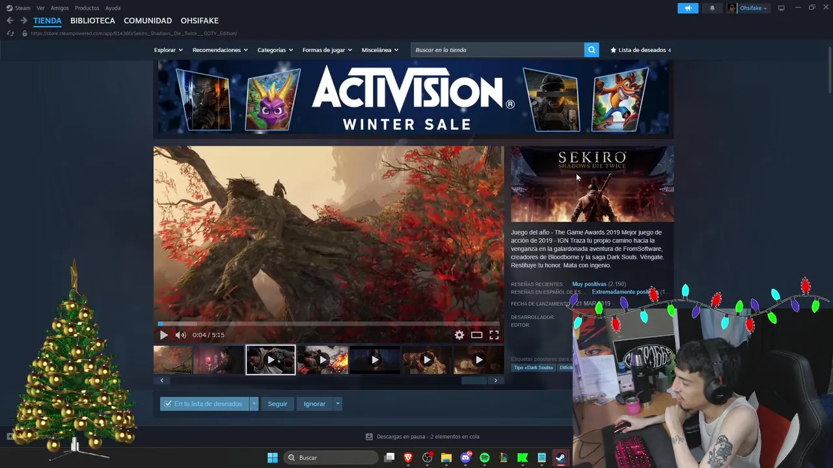The width and height of the screenshot is (833, 468).
Task: Switch to the BIBLIOTECA tab
Action: (x=92, y=21)
